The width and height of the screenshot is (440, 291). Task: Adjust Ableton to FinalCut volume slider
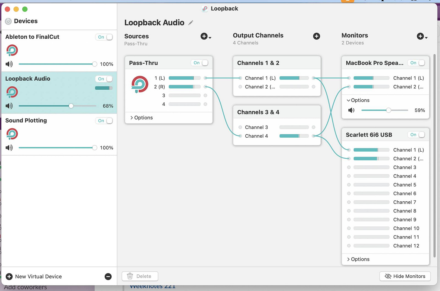[x=57, y=64]
